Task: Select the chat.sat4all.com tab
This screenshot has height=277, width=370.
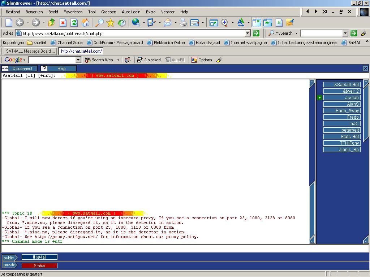Action: (x=81, y=51)
